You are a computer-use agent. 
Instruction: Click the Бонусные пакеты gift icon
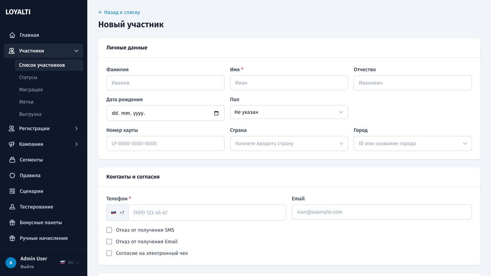tap(12, 222)
